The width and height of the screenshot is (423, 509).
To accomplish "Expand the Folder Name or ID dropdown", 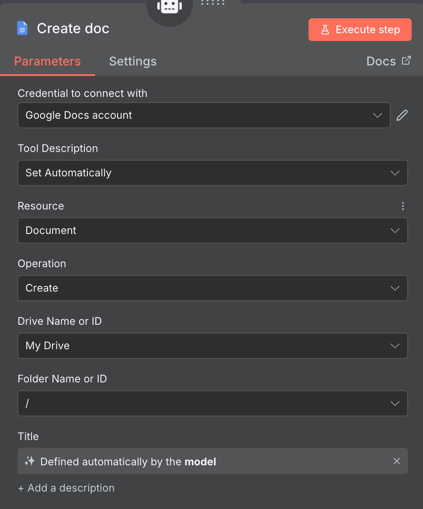I will (x=212, y=403).
